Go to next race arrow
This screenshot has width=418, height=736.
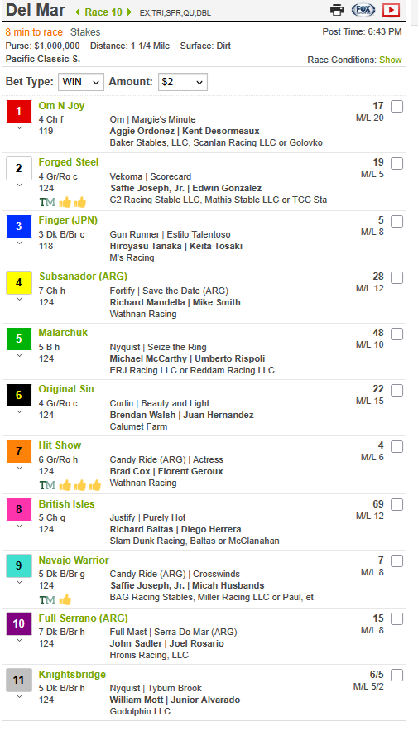(x=129, y=12)
